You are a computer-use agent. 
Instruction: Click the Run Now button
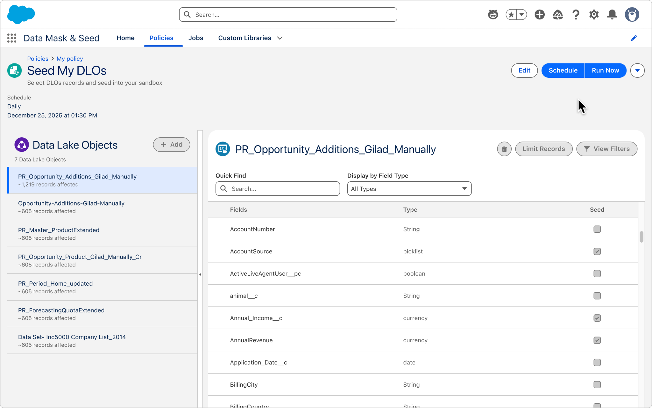click(606, 70)
